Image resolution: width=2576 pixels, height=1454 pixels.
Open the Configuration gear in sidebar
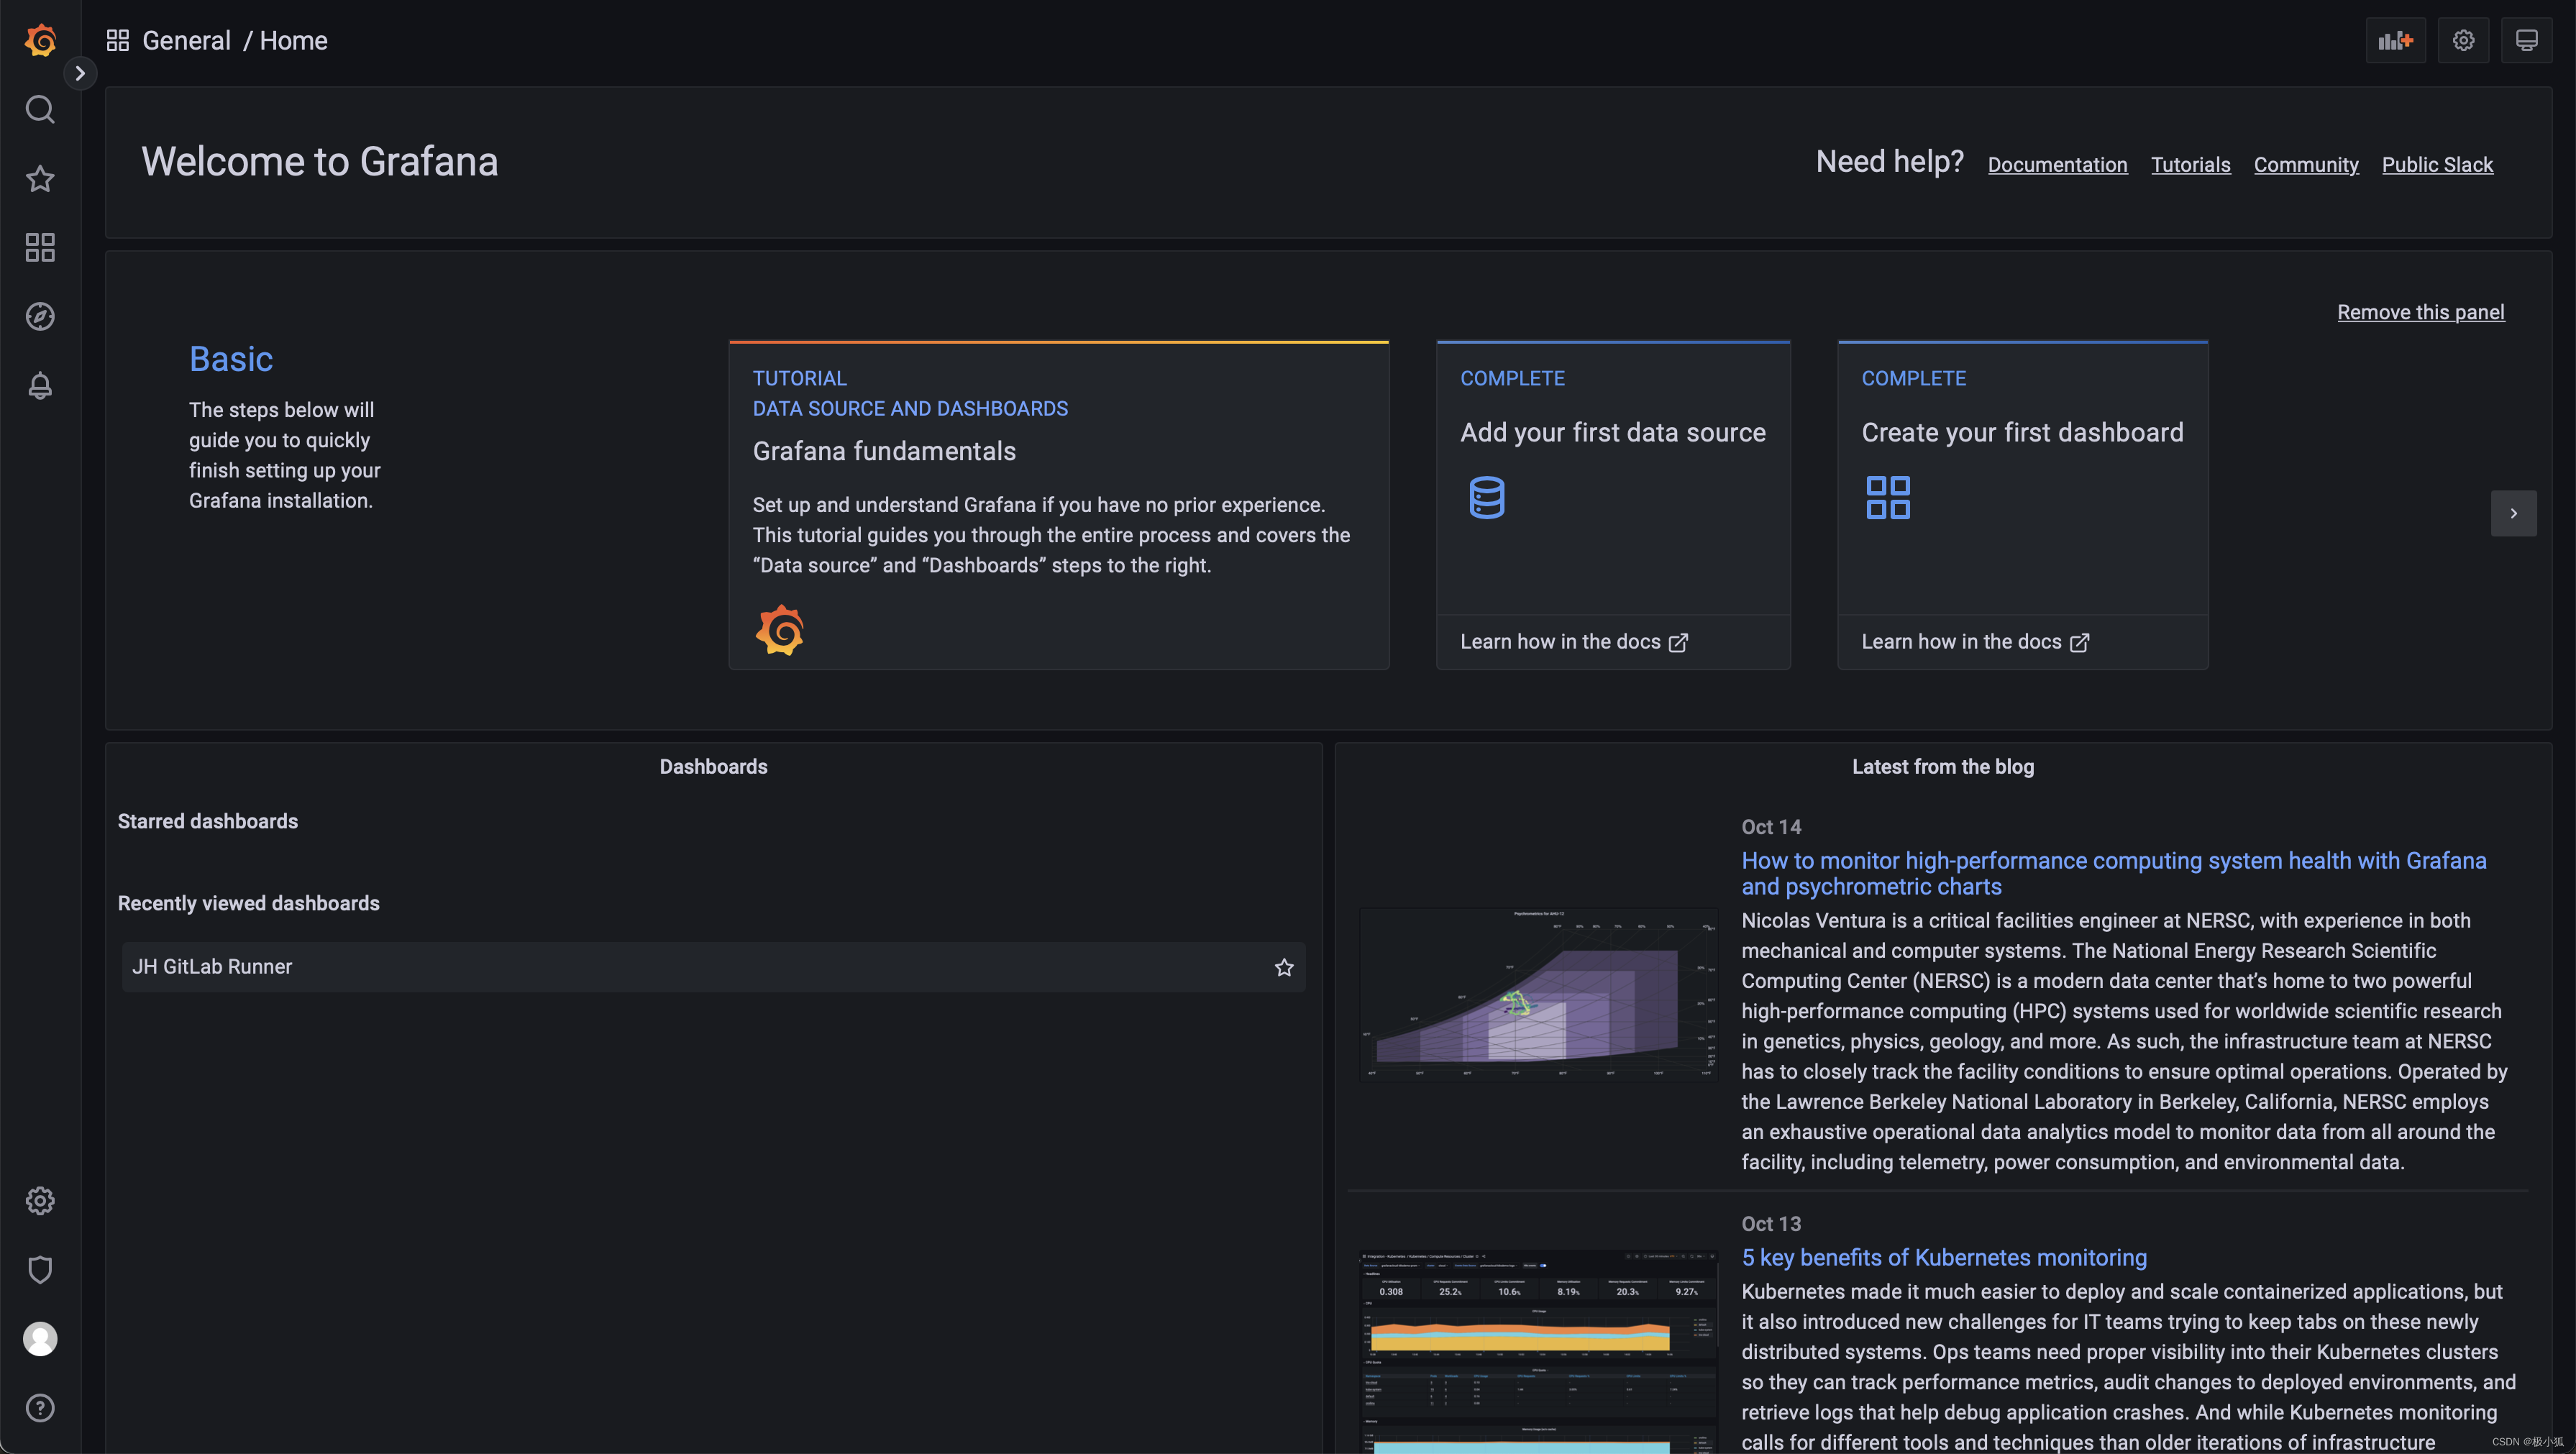(x=40, y=1200)
